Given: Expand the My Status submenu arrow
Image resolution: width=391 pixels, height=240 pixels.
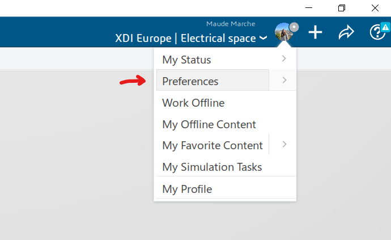Looking at the screenshot, I should click(284, 58).
